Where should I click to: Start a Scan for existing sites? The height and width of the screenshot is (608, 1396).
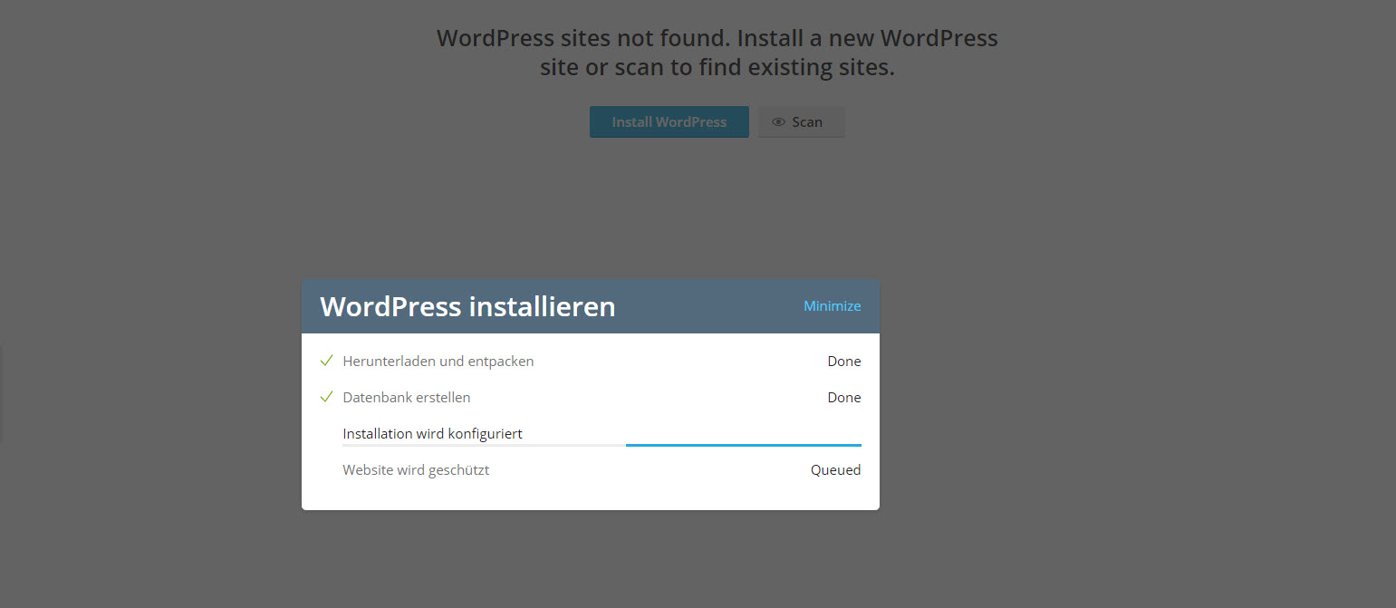(801, 121)
